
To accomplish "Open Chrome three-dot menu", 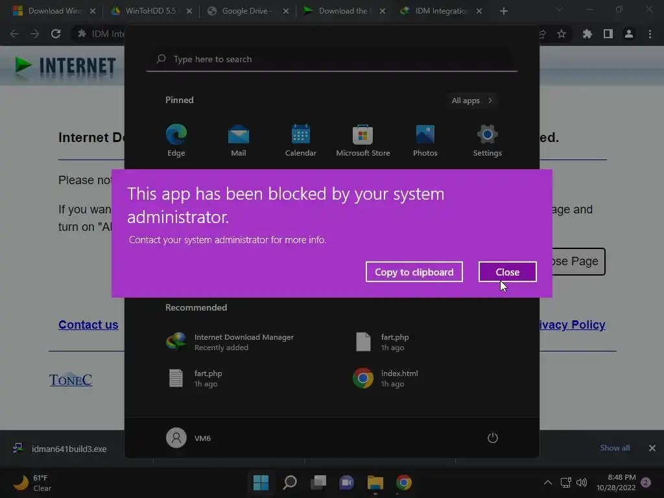I will click(x=650, y=34).
